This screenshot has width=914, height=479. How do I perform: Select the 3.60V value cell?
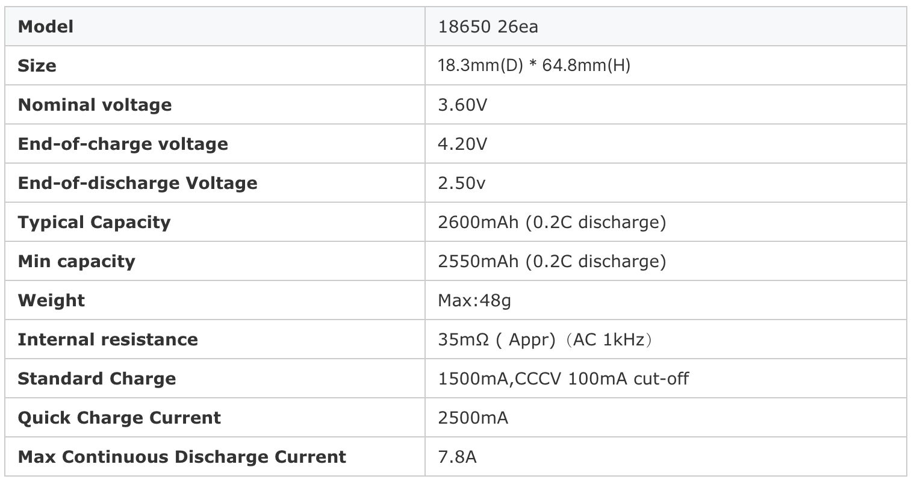click(x=666, y=104)
